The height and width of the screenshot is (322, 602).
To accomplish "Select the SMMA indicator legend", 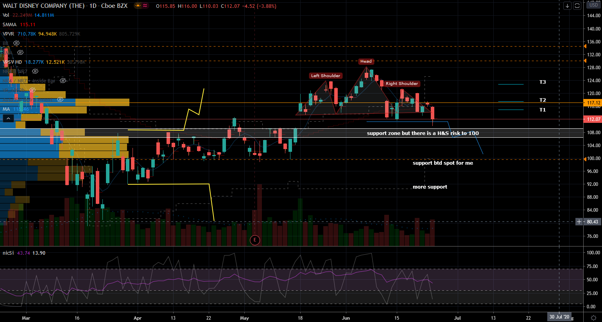I will point(9,25).
